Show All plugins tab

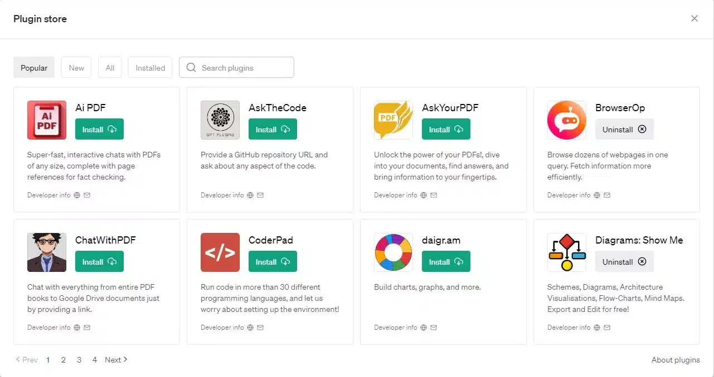[110, 67]
